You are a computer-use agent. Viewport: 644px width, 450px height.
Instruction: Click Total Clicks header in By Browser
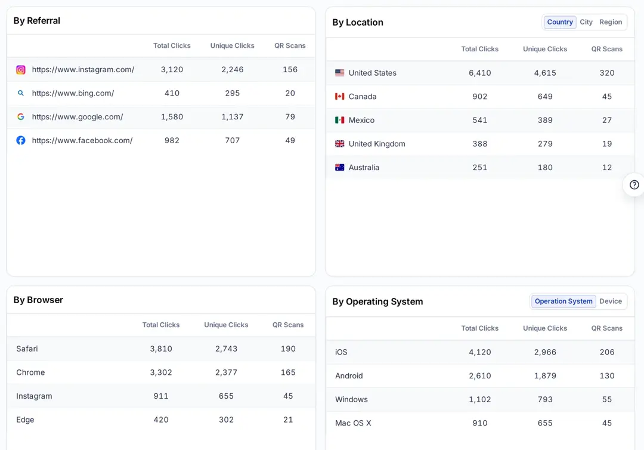click(x=161, y=325)
